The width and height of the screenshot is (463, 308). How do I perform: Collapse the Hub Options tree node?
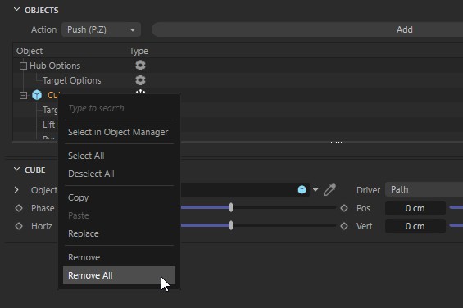[x=23, y=66]
